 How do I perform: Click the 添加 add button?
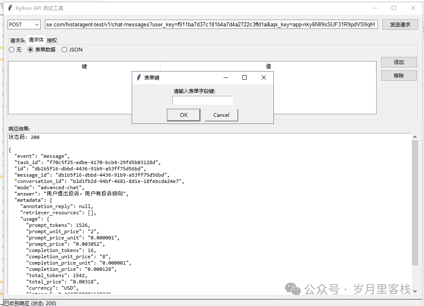(x=399, y=62)
